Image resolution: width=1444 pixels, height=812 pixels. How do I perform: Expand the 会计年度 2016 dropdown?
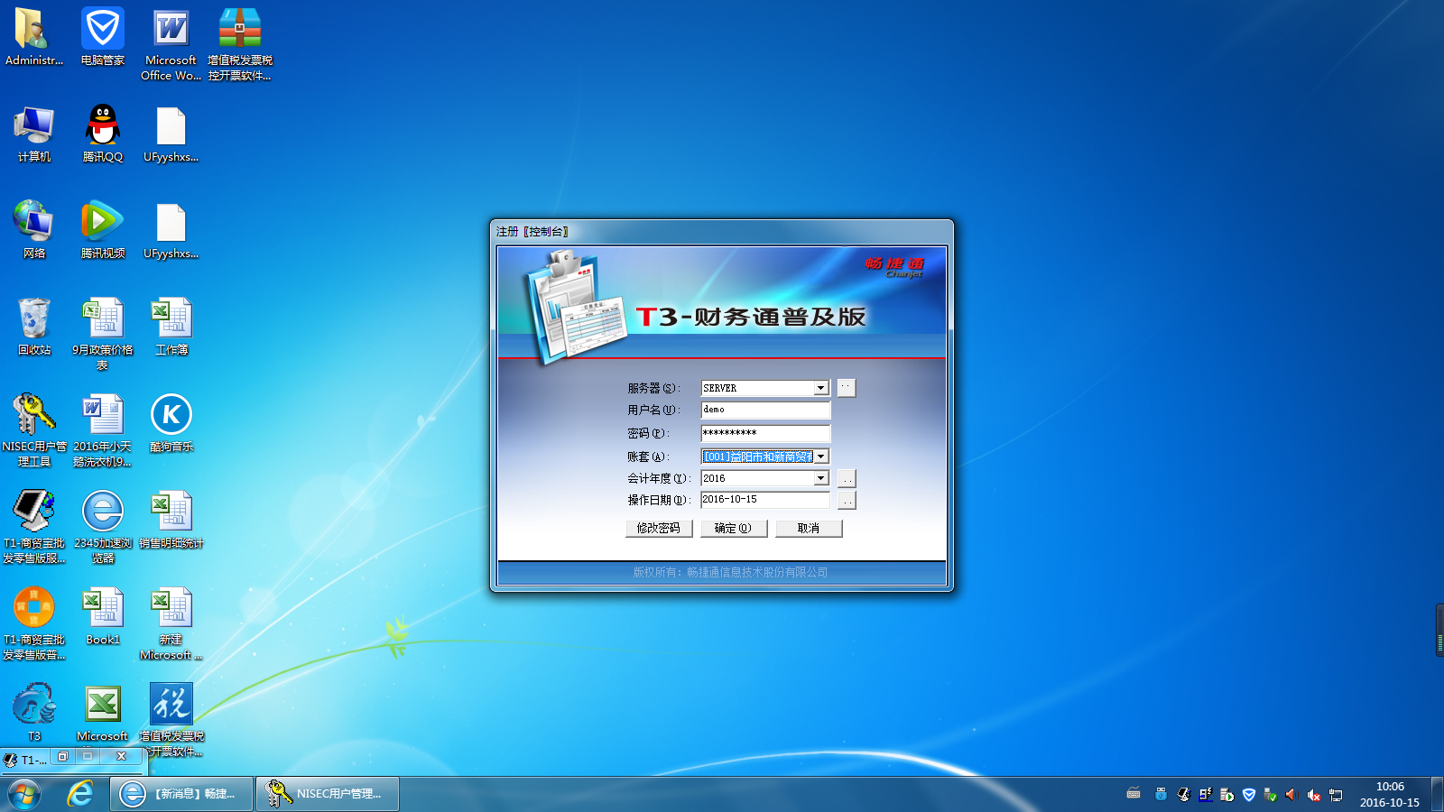(820, 478)
